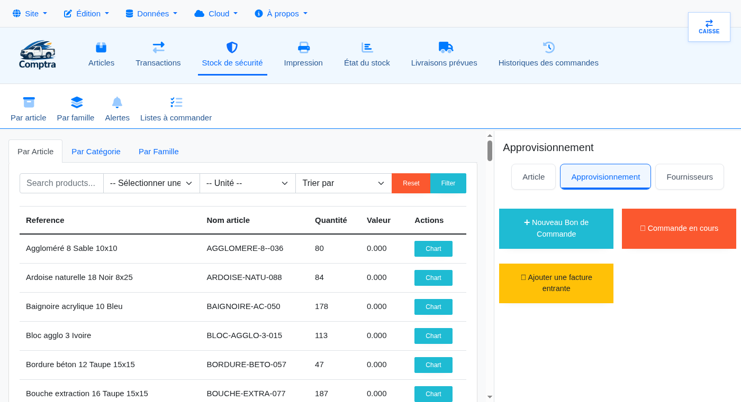
Task: Click the pencil icon beside Édition
Action: pyautogui.click(x=68, y=13)
